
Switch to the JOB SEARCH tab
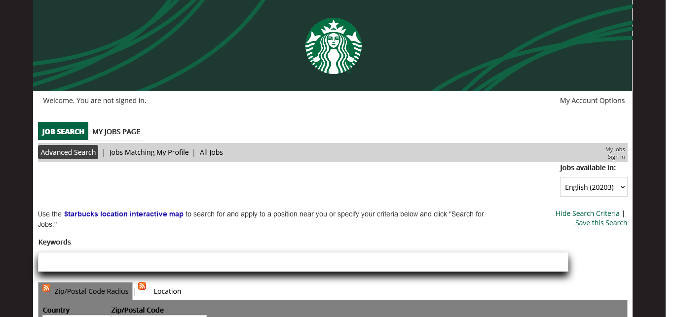[x=63, y=132]
